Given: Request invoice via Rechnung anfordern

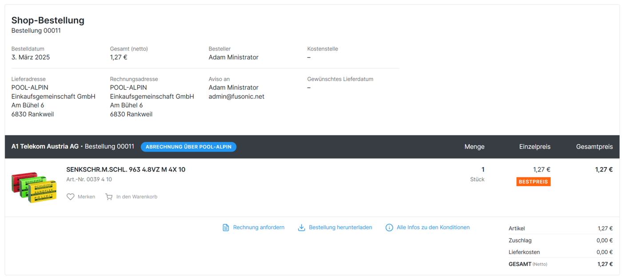Looking at the screenshot, I should 259,227.
